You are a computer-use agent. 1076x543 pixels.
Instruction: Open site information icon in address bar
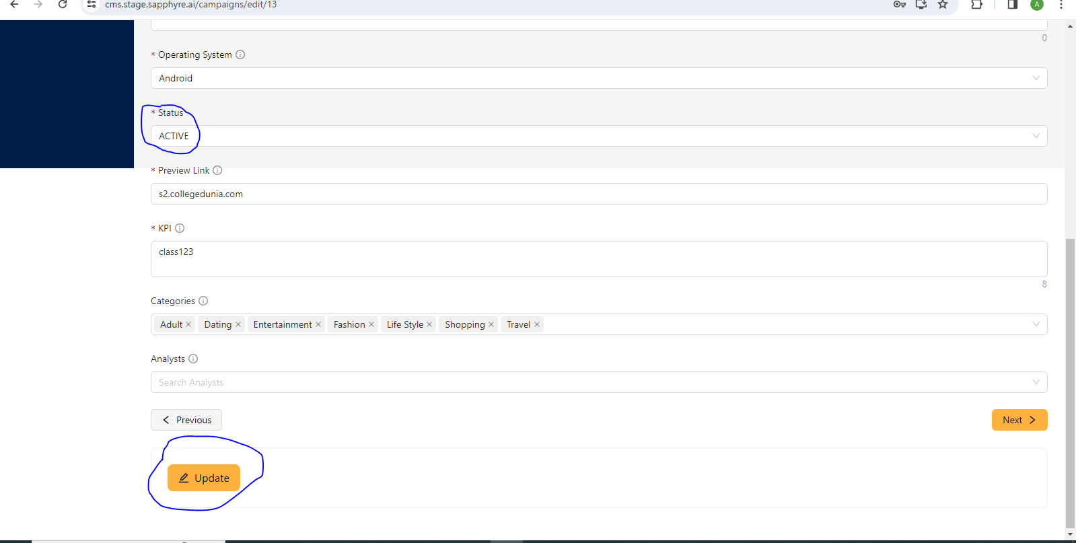tap(92, 4)
